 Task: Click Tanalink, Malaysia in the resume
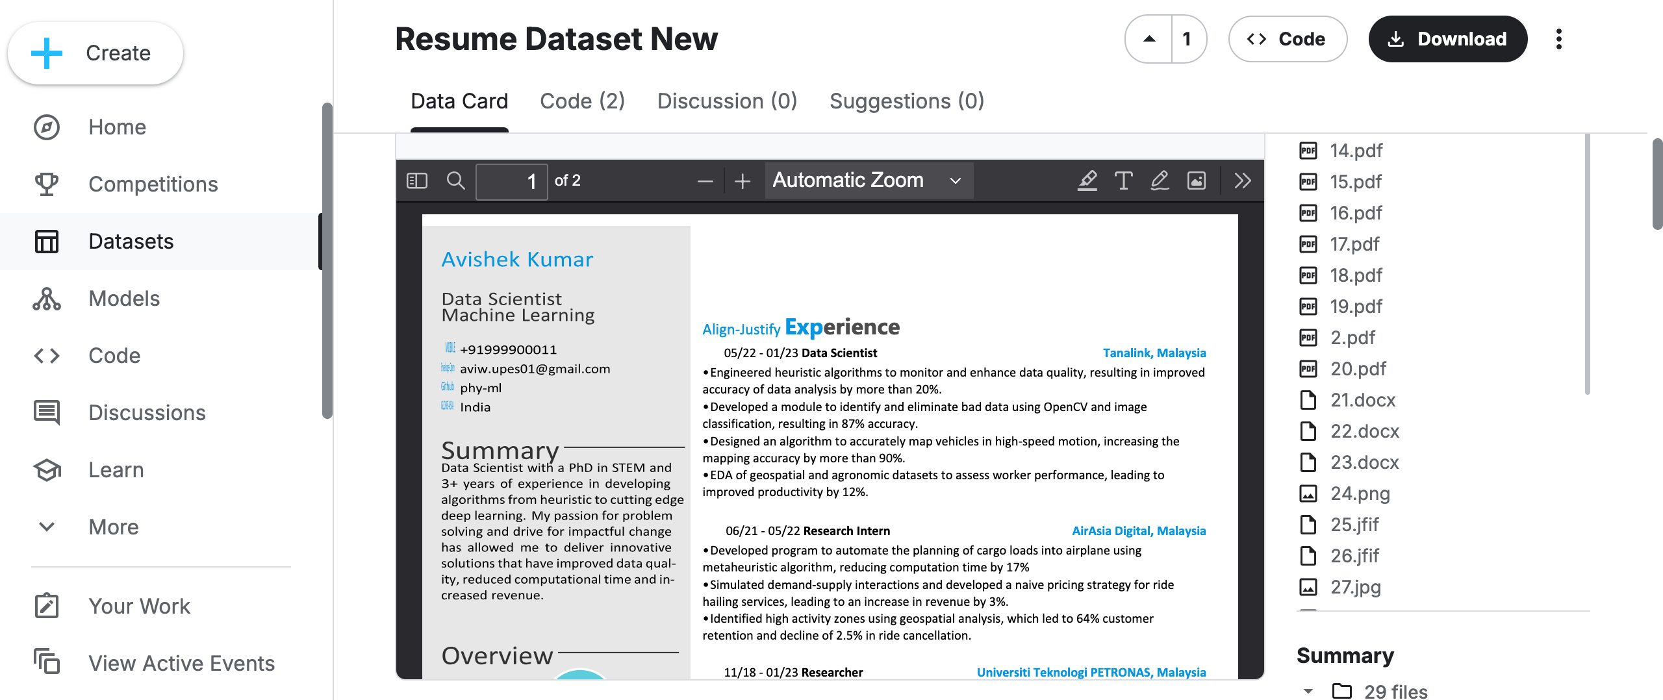pos(1154,353)
